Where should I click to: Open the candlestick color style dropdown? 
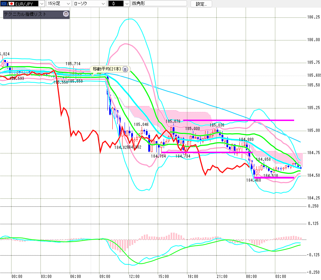pos(127,4)
